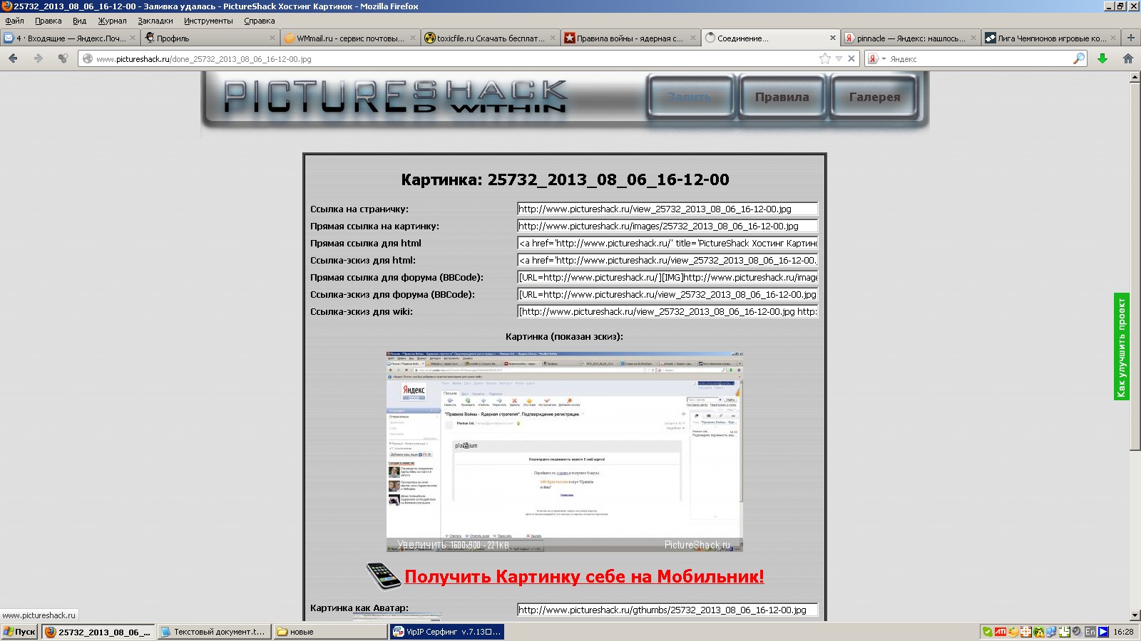The width and height of the screenshot is (1141, 641).
Task: Open the green Как улучшить проект side tab
Action: [x=1122, y=347]
